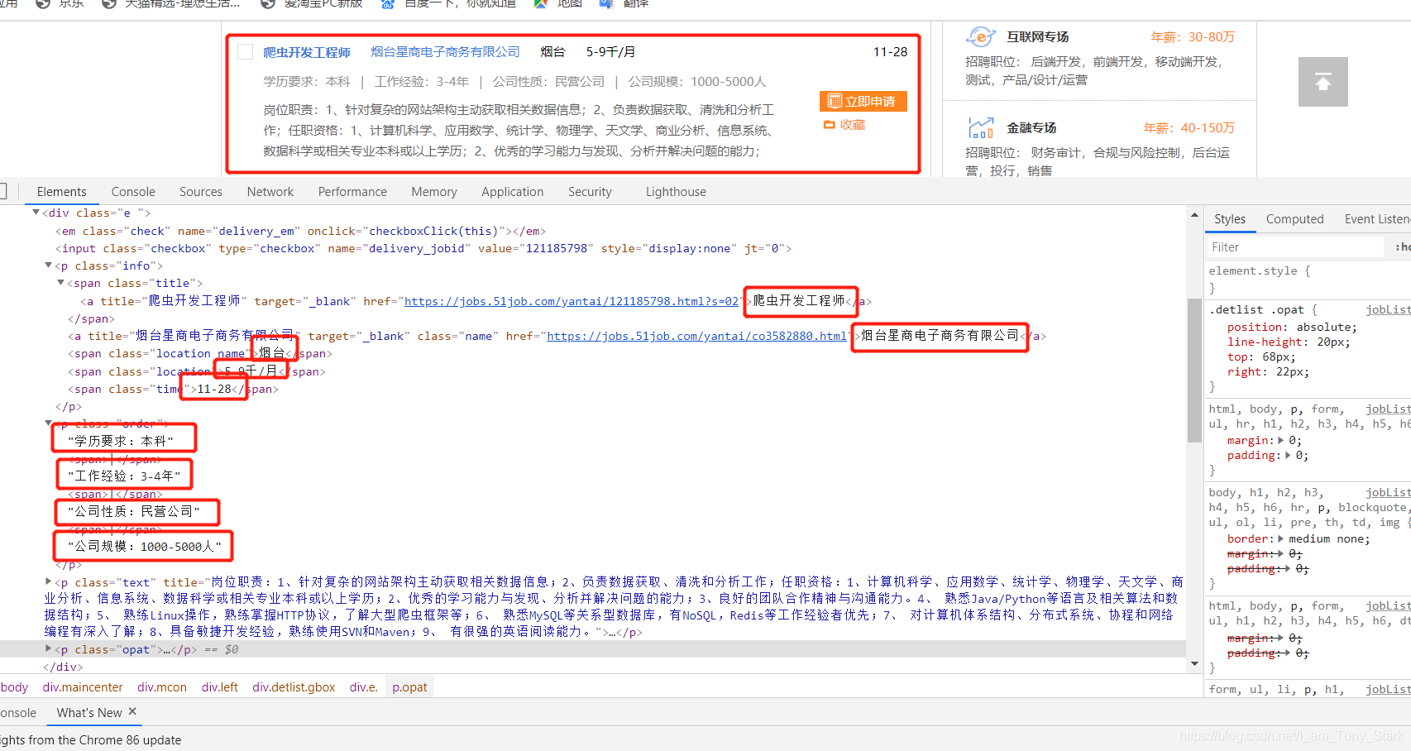Open the co3582880.html href link in DOM

point(696,336)
